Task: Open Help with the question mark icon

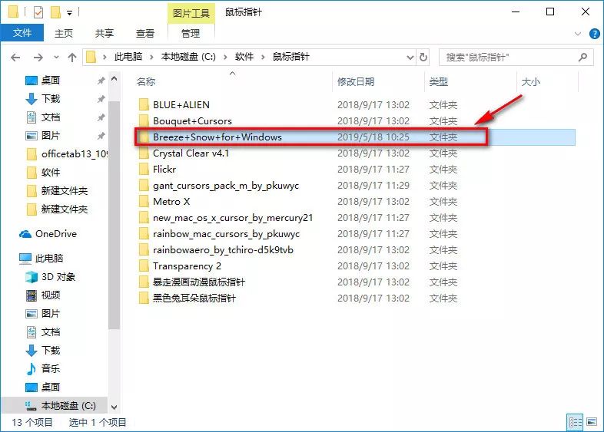Action: 594,34
